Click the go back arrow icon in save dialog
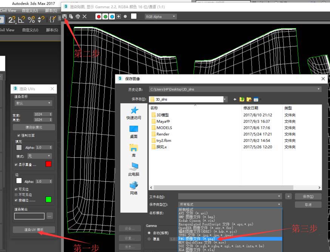330x252 pixels. coord(235,99)
